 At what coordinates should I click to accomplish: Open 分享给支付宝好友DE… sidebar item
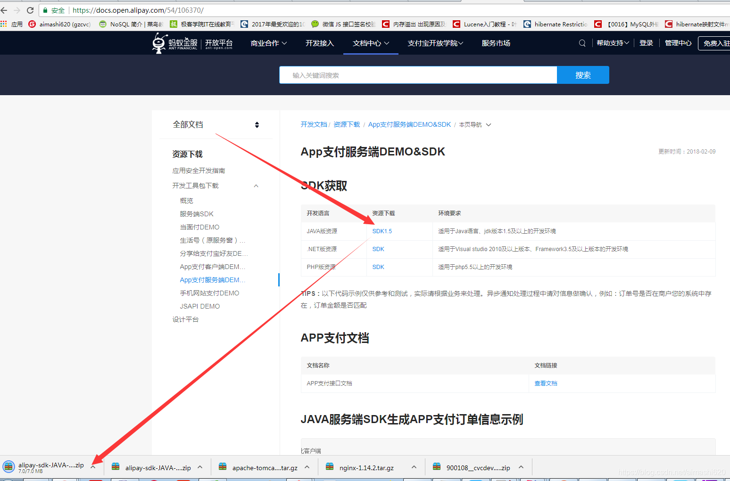[214, 253]
